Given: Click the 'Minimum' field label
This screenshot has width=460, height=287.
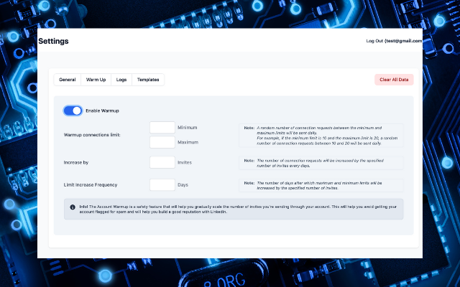Looking at the screenshot, I should pos(188,128).
